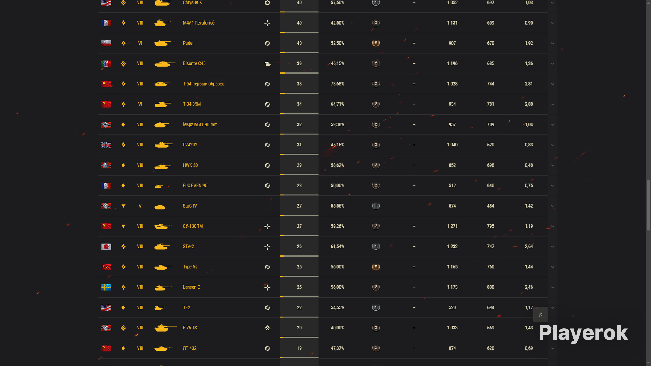This screenshot has width=651, height=366.
Task: Expand the ЛТ-432 row chevron
Action: point(553,348)
